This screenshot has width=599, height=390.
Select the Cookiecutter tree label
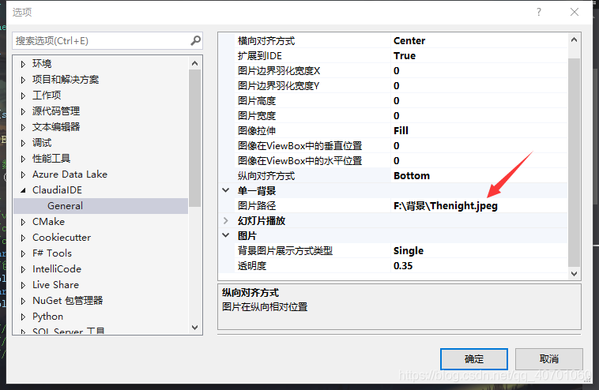(62, 238)
